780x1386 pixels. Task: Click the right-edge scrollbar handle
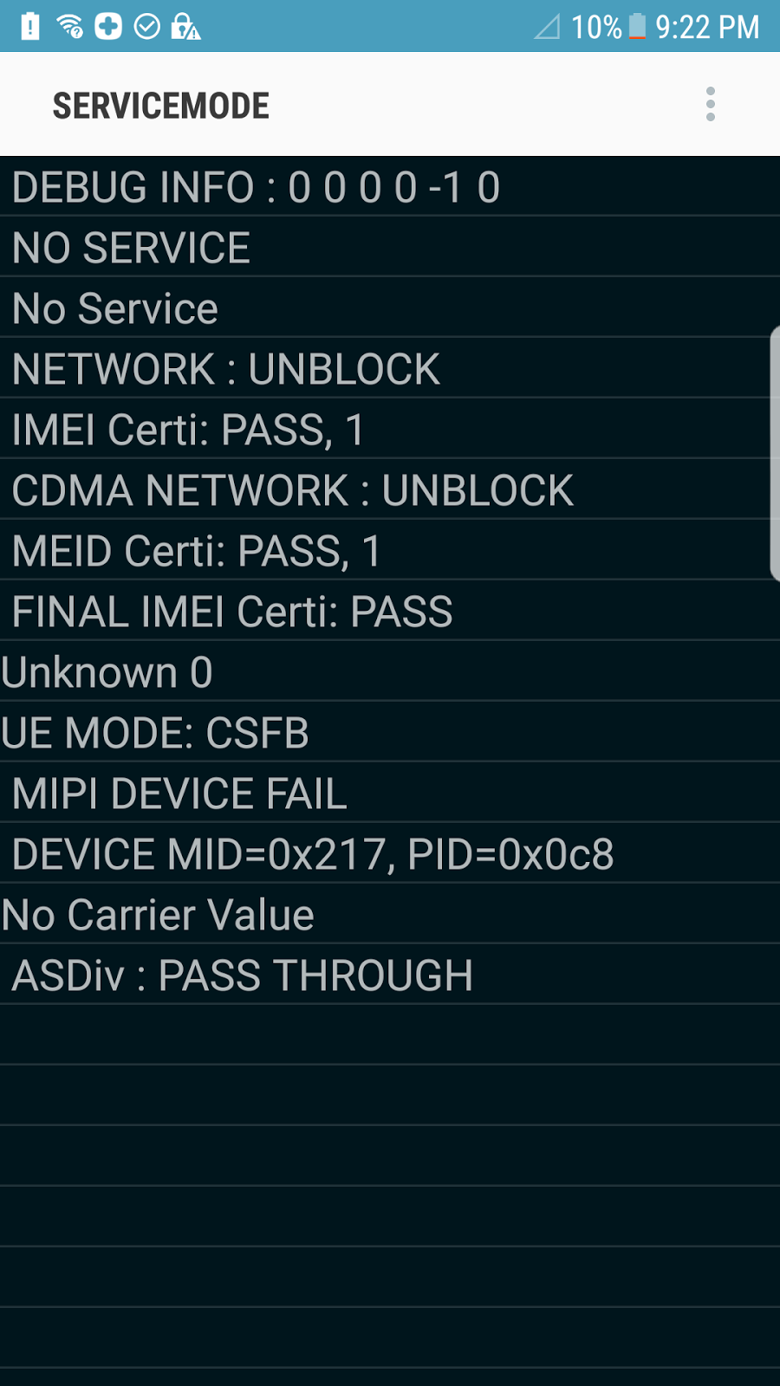pyautogui.click(x=774, y=453)
